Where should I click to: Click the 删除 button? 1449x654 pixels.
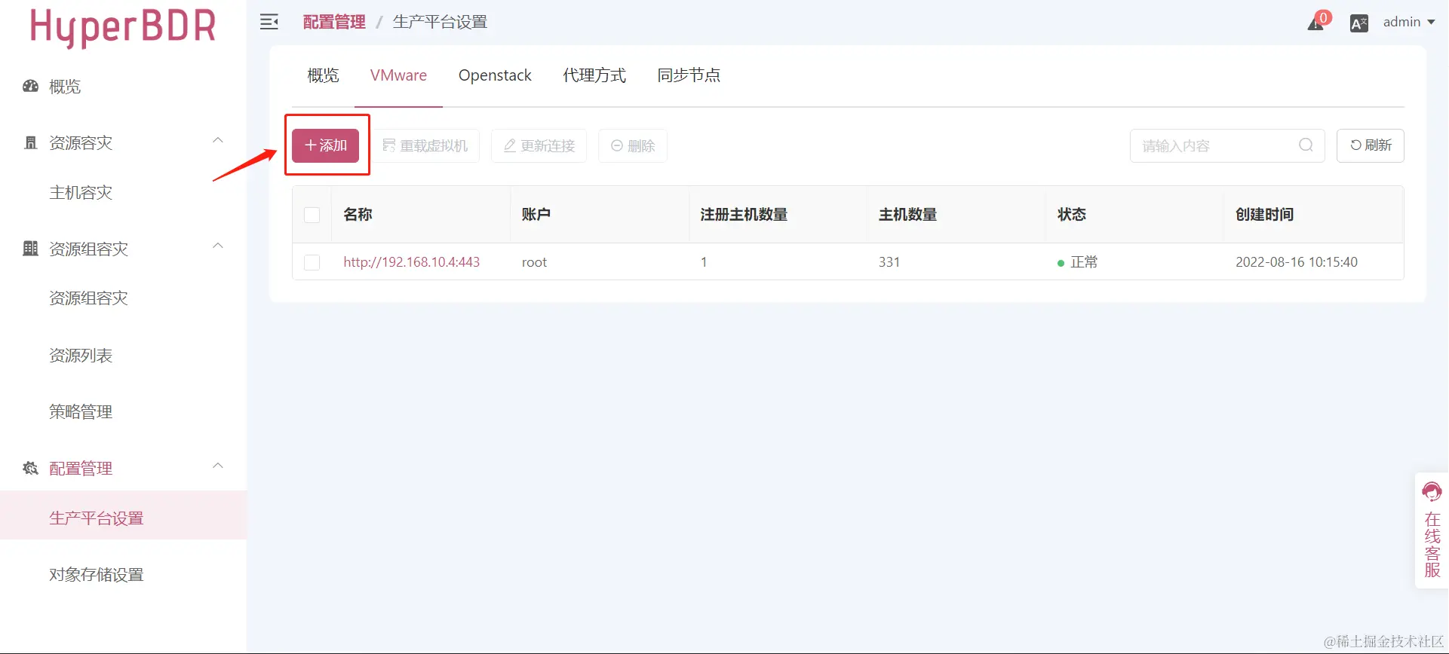633,145
